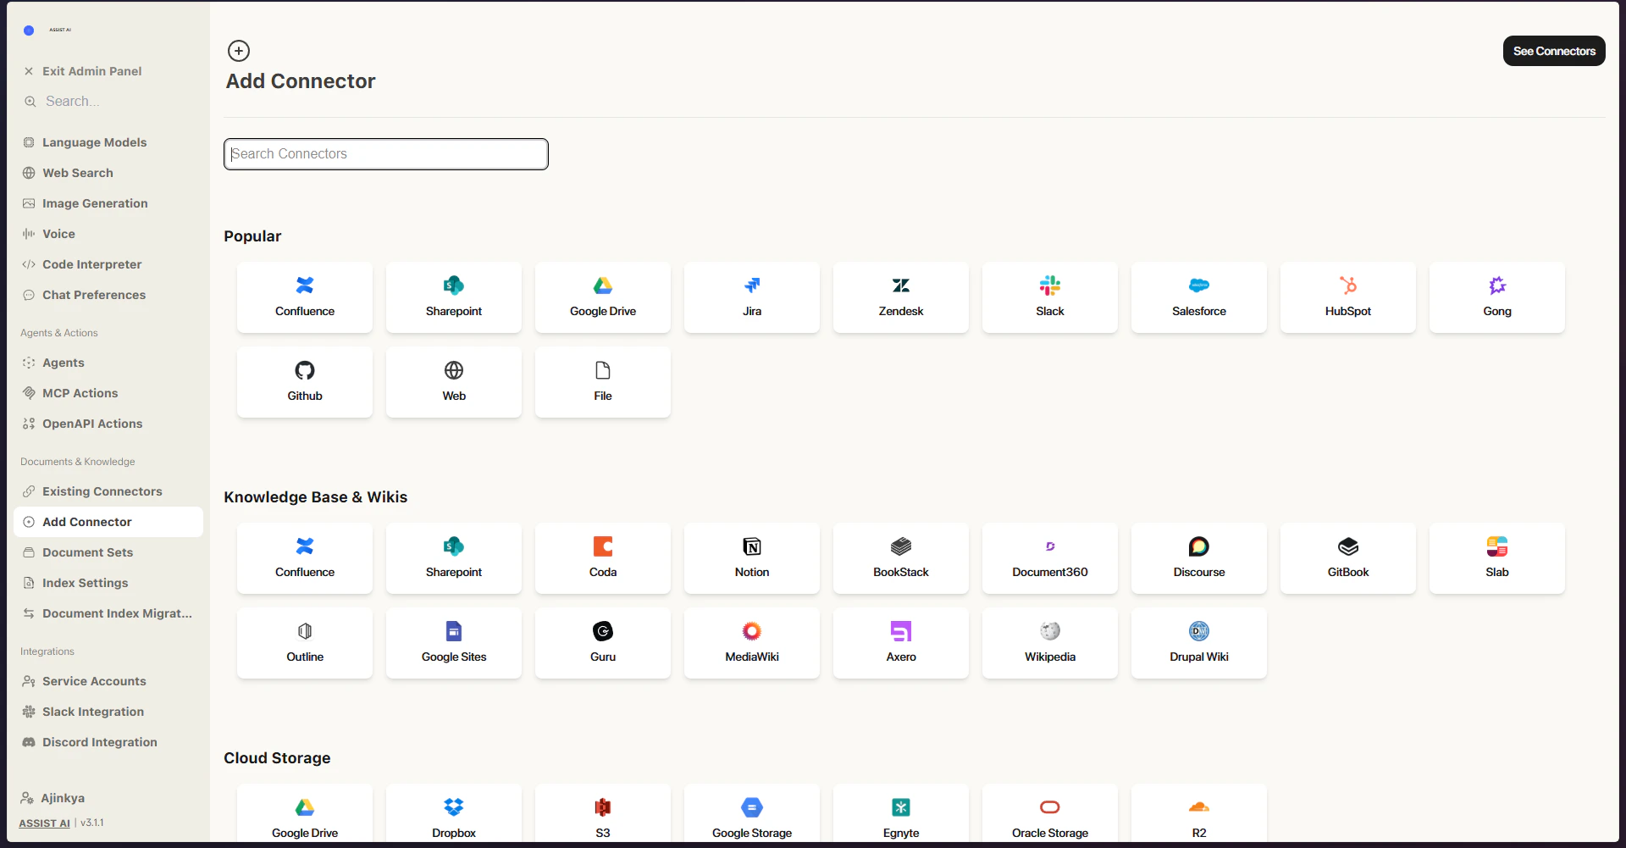Viewport: 1626px width, 848px height.
Task: Exit Admin Panel from sidebar
Action: (108, 71)
